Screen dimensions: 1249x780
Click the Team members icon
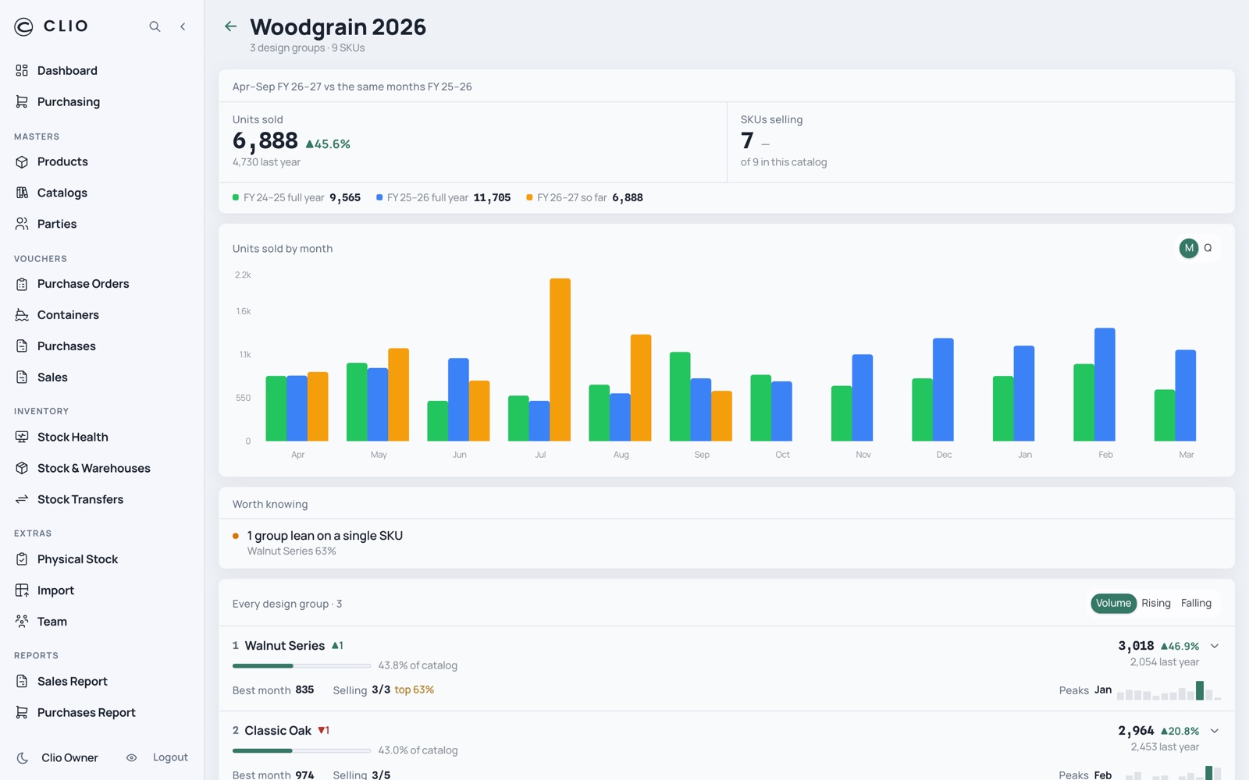click(x=22, y=622)
